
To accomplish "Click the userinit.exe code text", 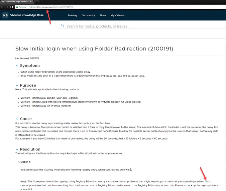I will [136, 76].
